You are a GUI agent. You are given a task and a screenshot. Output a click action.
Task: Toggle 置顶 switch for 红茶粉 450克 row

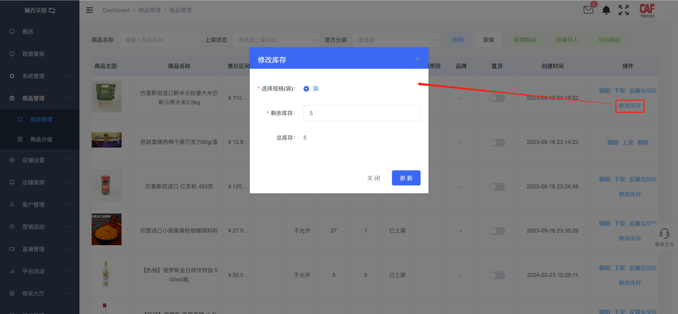(497, 186)
